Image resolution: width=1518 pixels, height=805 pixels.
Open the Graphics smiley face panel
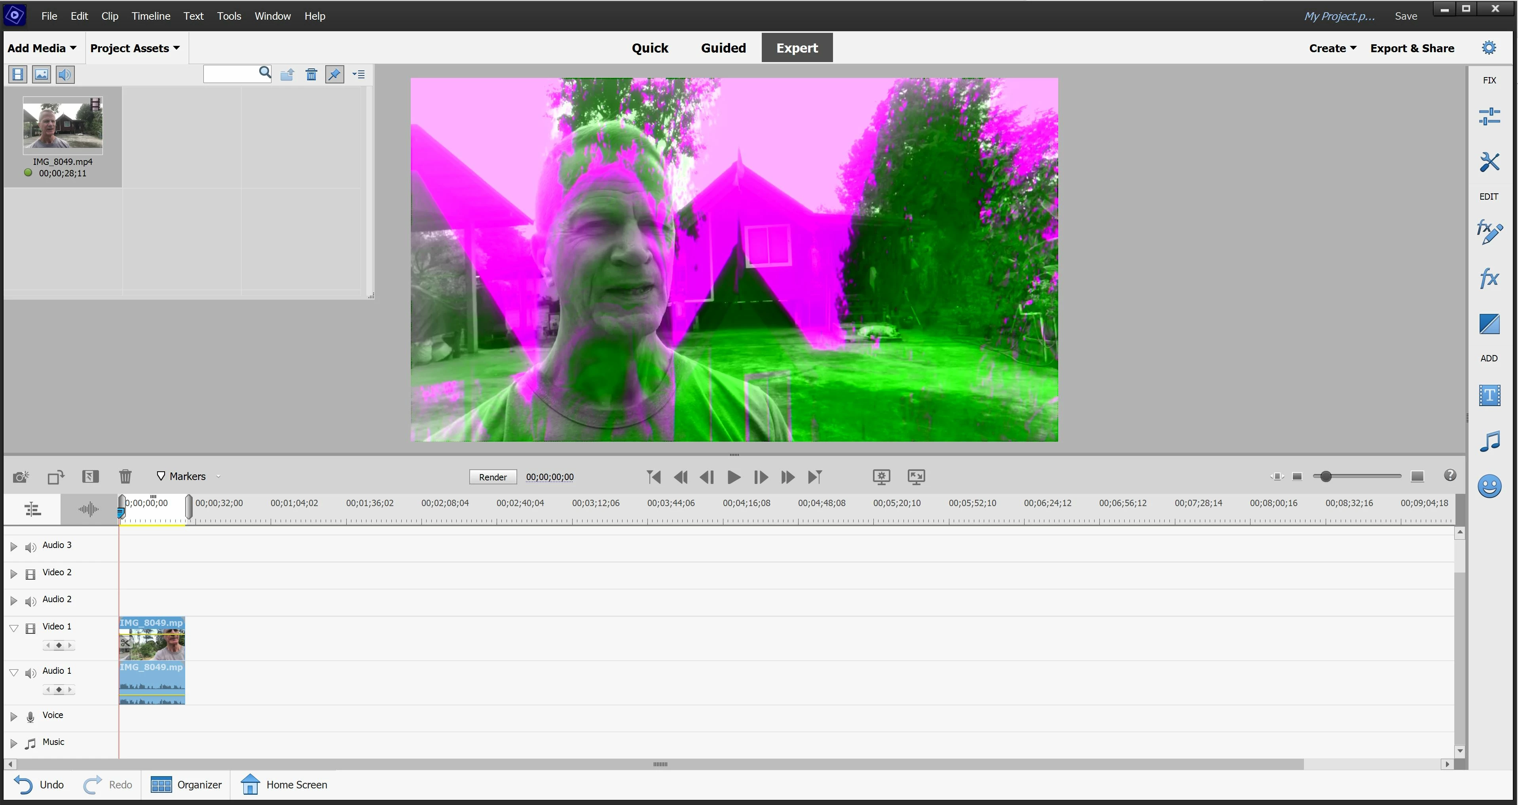pos(1489,486)
